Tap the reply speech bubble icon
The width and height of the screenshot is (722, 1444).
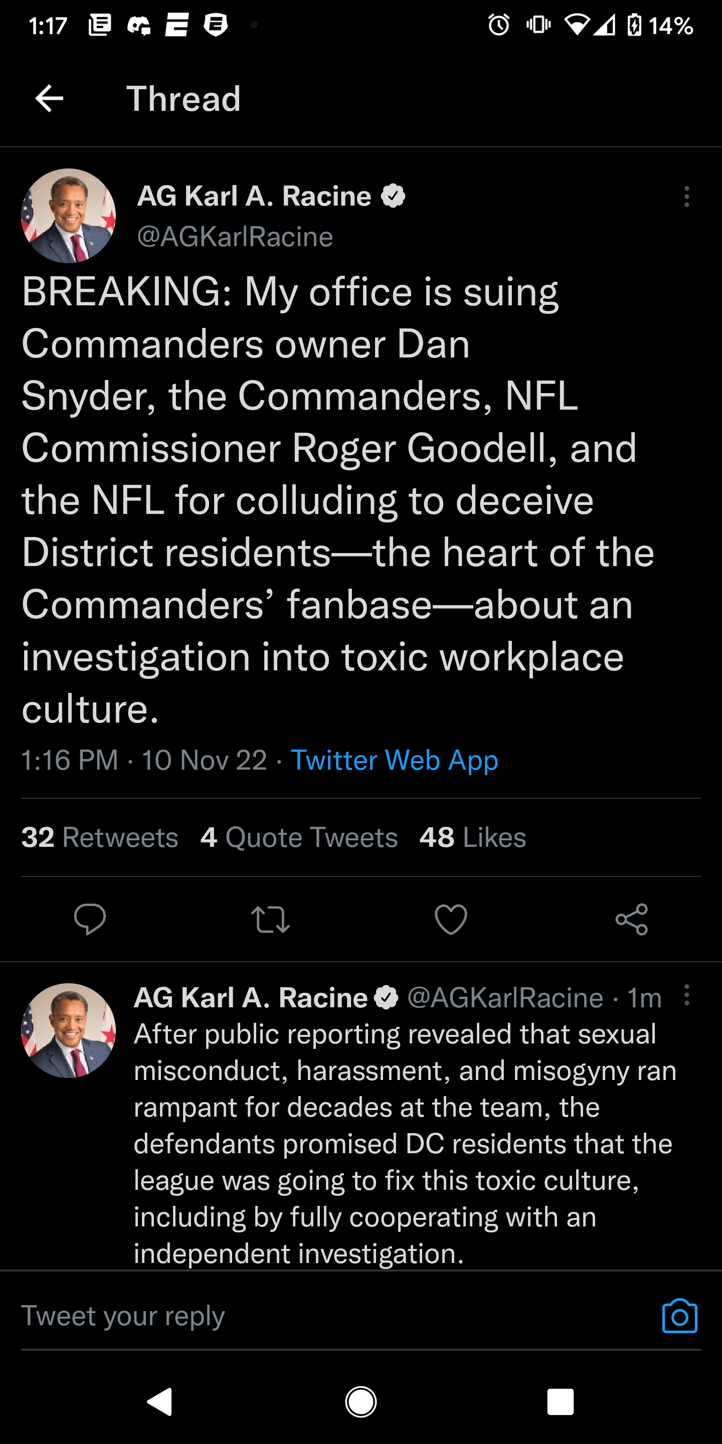click(90, 920)
